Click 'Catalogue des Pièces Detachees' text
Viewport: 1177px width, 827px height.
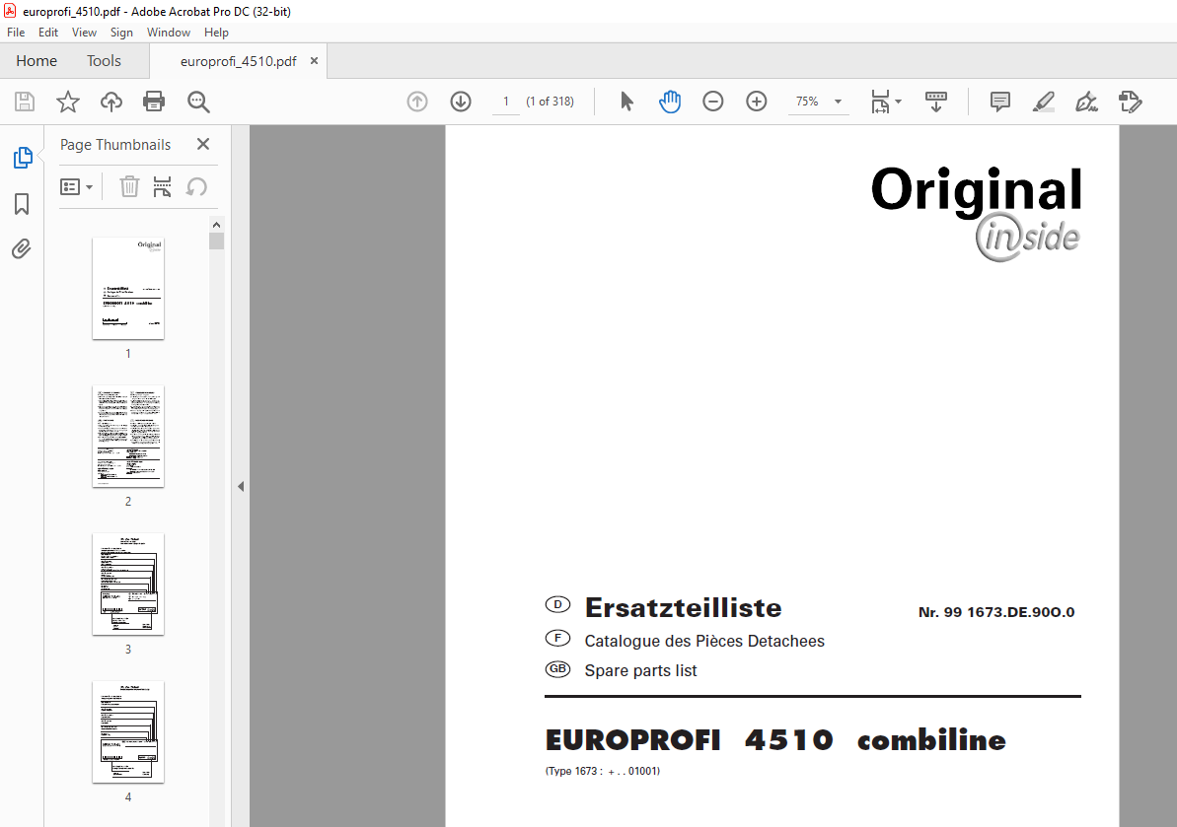point(704,641)
